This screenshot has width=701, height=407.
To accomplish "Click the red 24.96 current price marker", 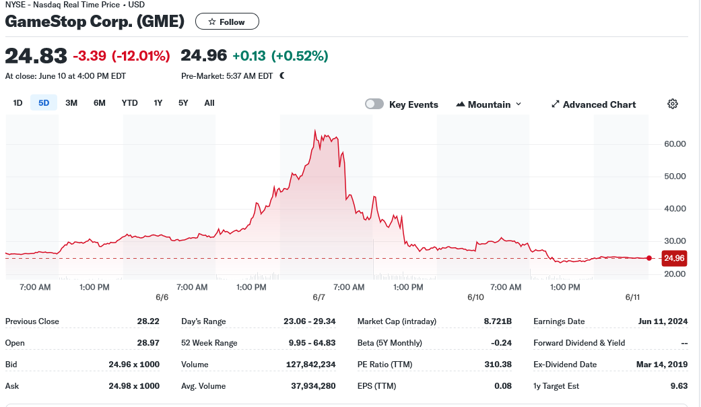I will [674, 258].
